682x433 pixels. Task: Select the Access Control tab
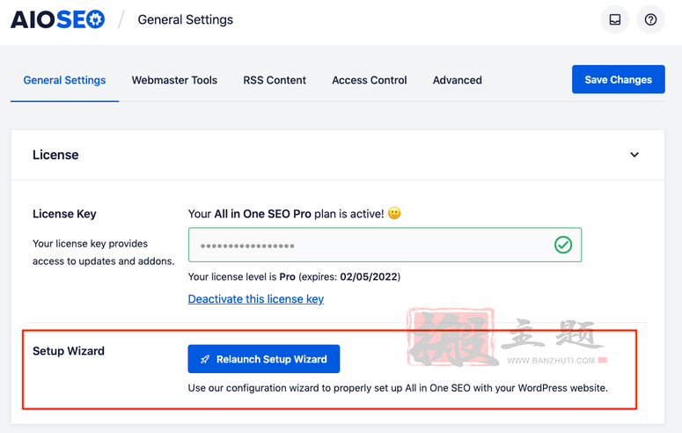[370, 80]
